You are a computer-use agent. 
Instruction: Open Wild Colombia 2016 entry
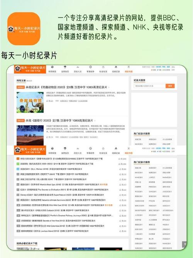point(63,226)
